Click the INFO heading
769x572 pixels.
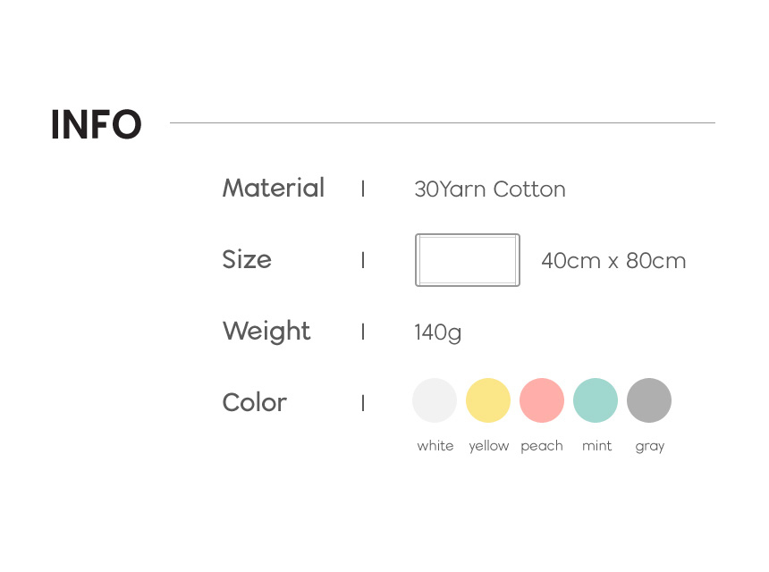coord(97,125)
